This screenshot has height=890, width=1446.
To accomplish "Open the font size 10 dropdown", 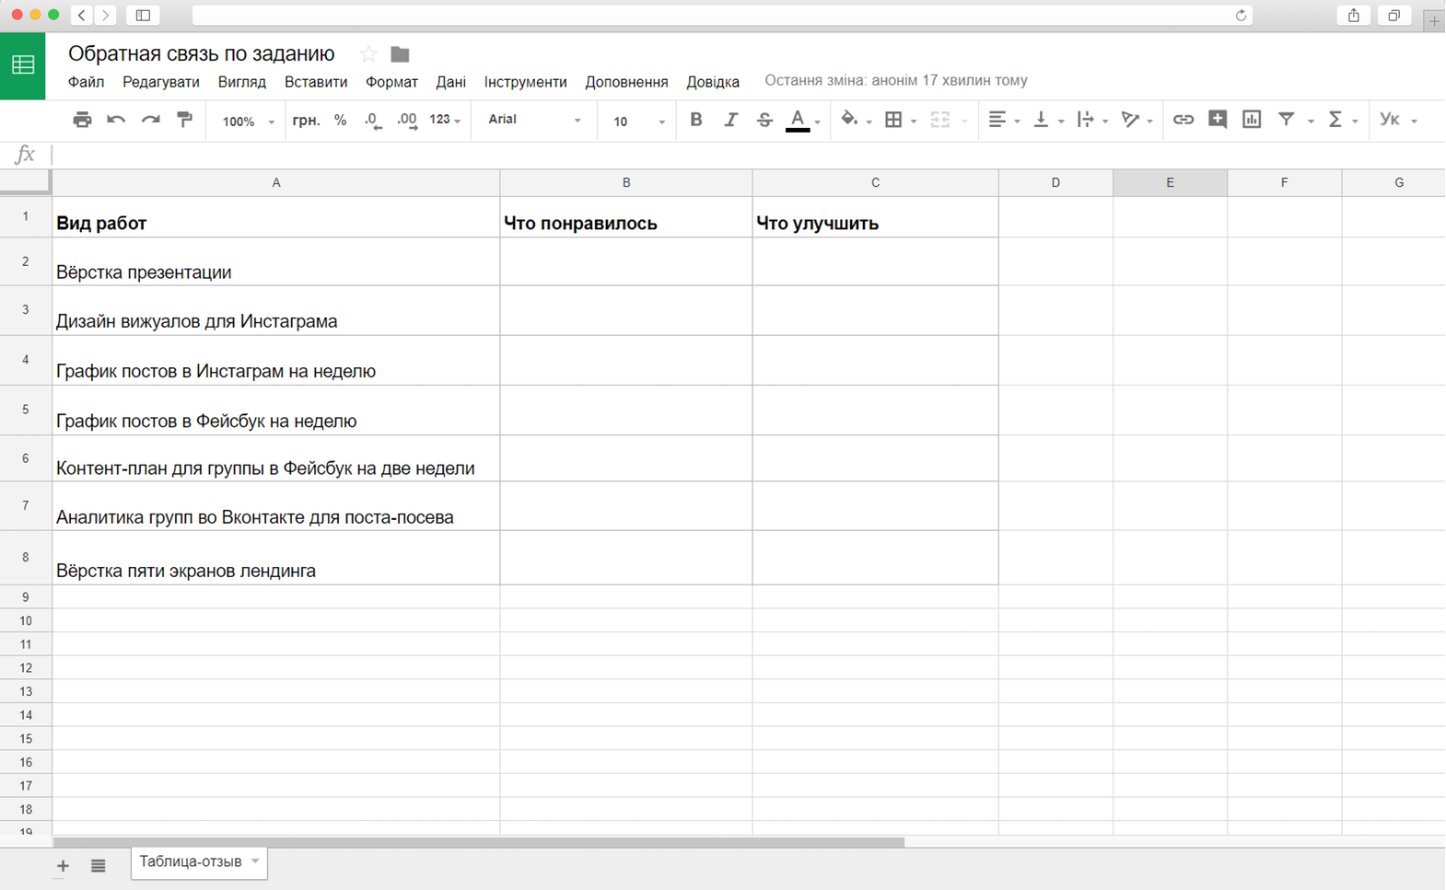I will (638, 121).
